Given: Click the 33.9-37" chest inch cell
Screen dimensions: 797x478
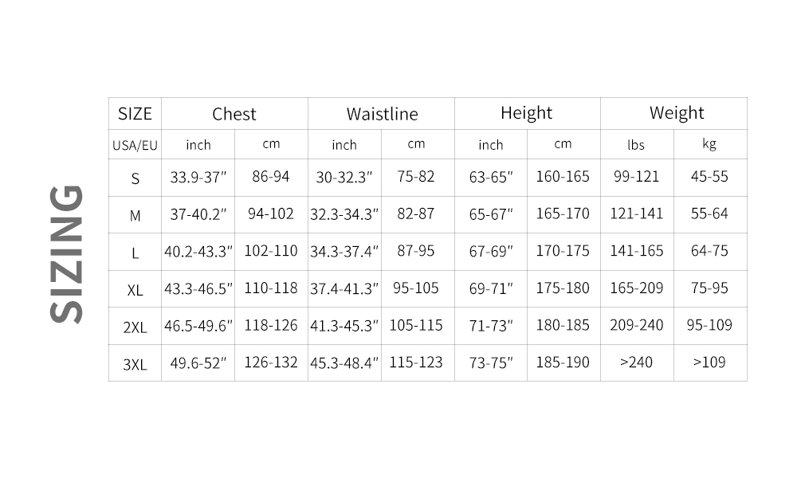Looking at the screenshot, I should click(198, 177).
